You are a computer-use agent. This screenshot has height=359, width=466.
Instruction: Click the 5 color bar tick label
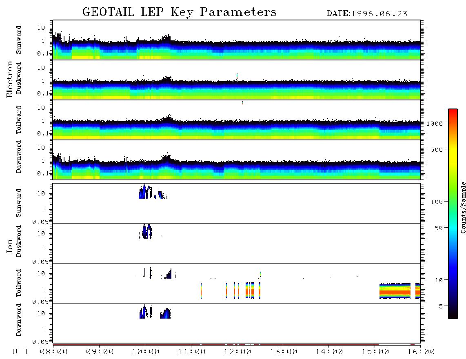coord(441,306)
